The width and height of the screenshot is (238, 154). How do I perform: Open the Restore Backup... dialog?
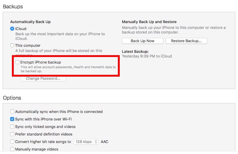coord(186,41)
